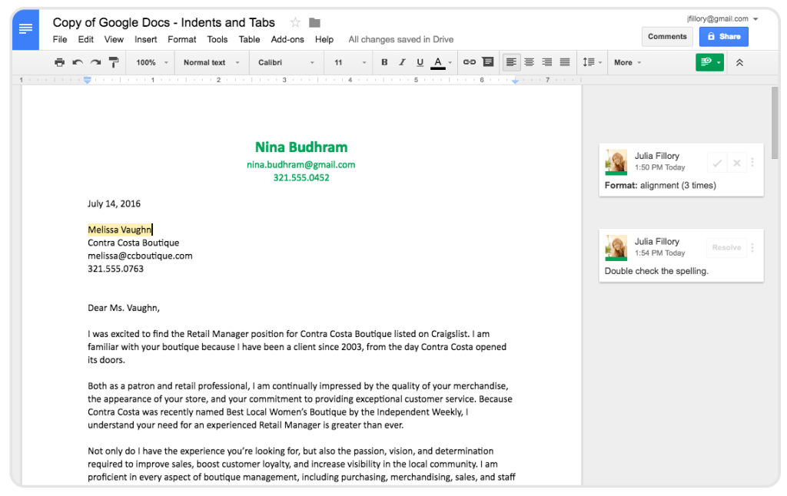Open the Normal text style dropdown

pyautogui.click(x=211, y=62)
